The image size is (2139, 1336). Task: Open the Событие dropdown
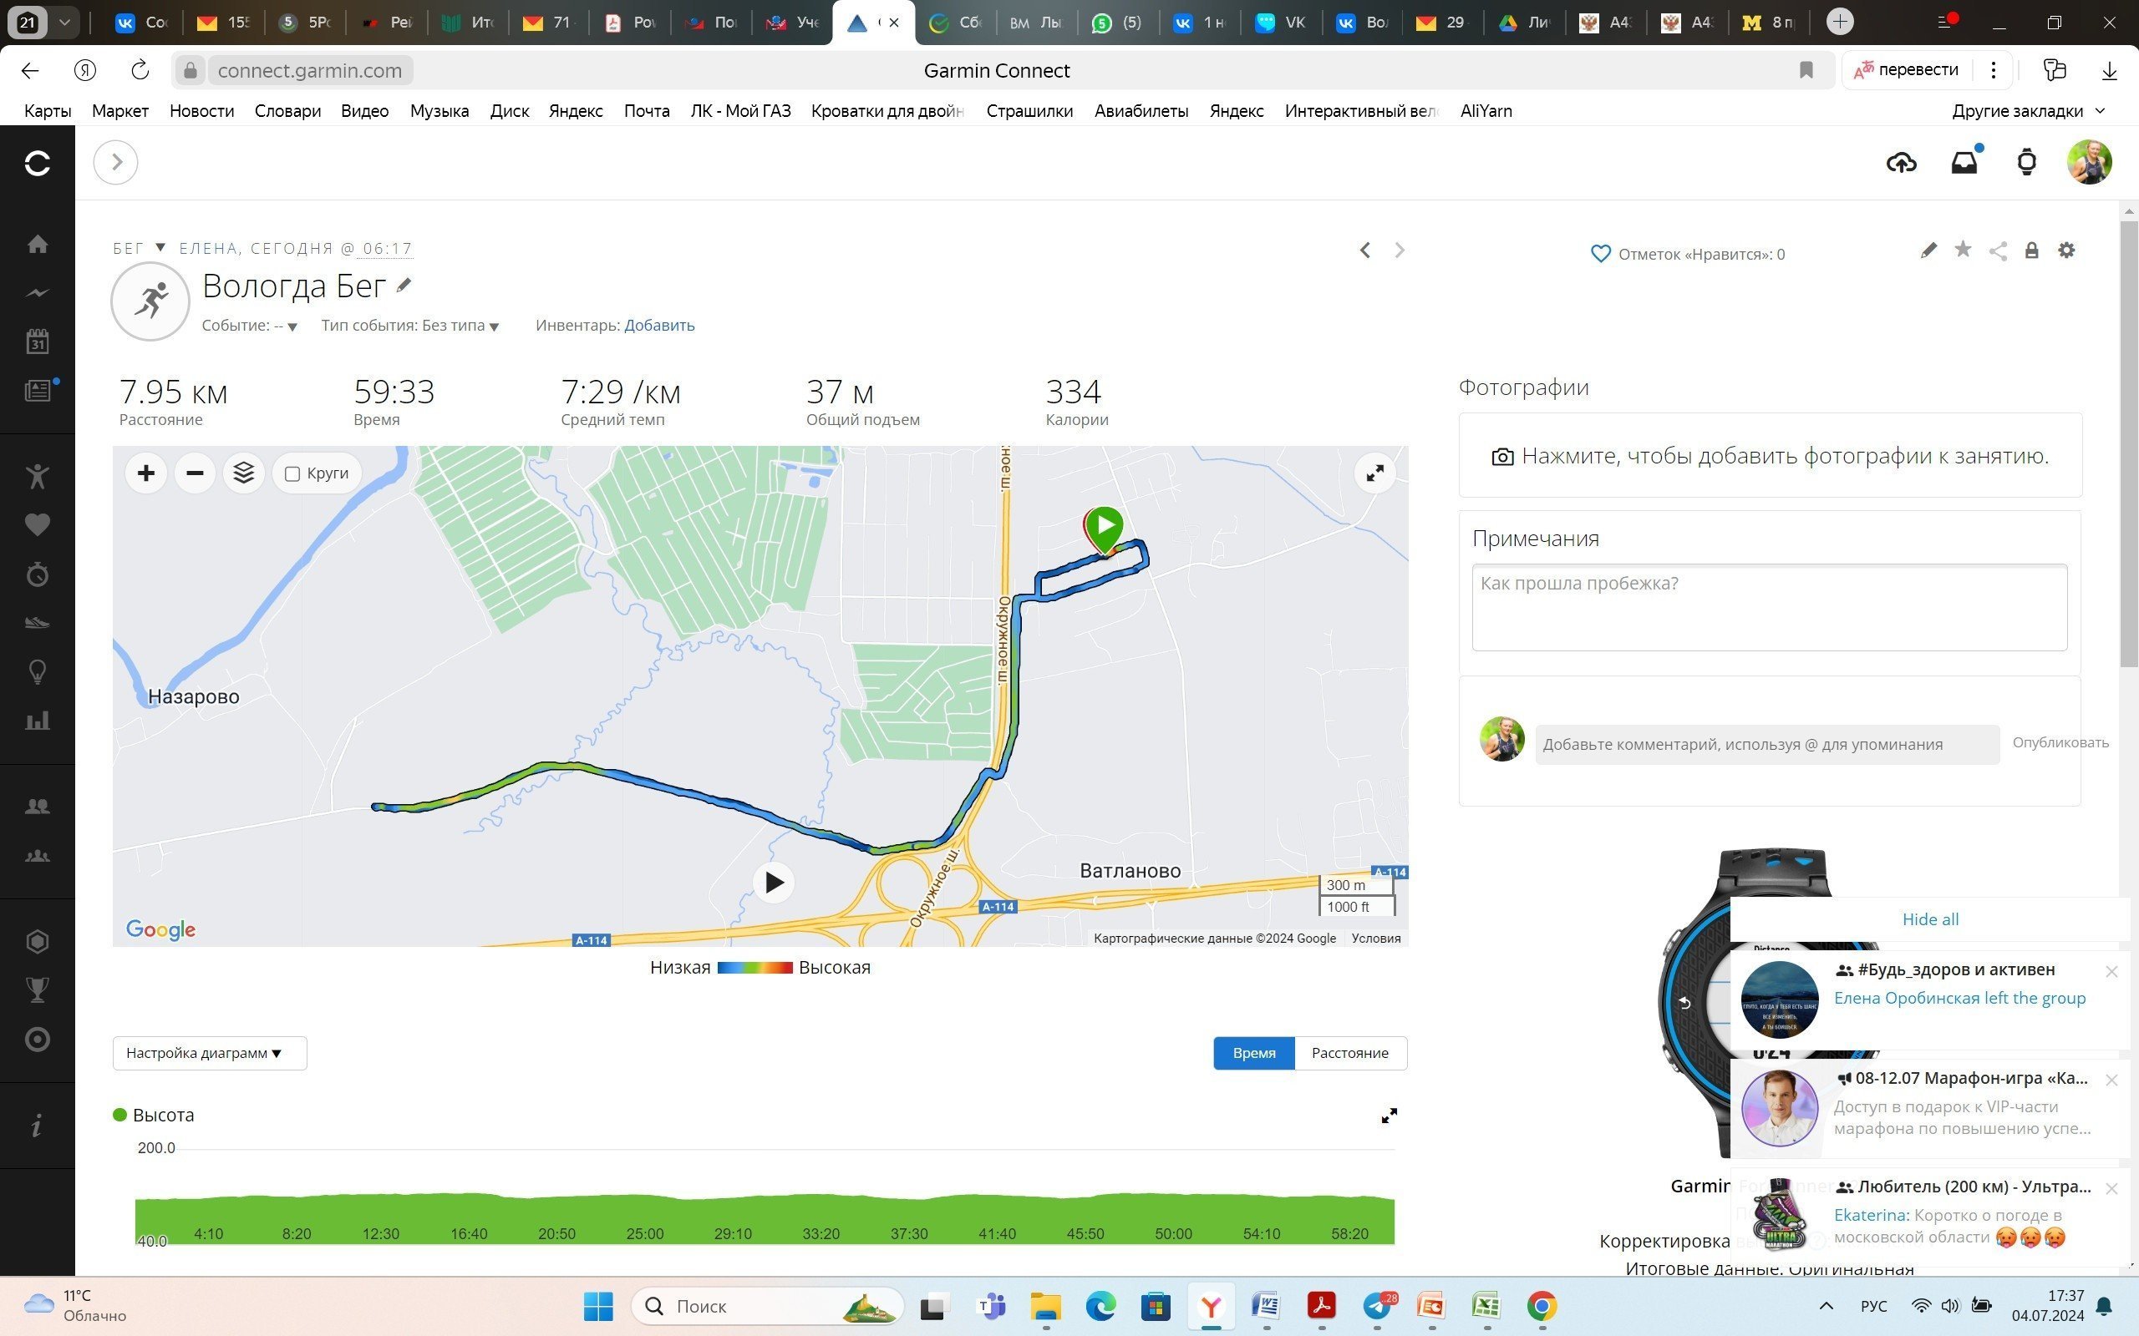tap(249, 326)
